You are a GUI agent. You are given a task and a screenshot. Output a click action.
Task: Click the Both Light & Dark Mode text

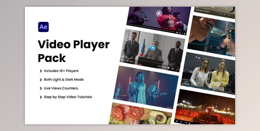[x=64, y=80]
